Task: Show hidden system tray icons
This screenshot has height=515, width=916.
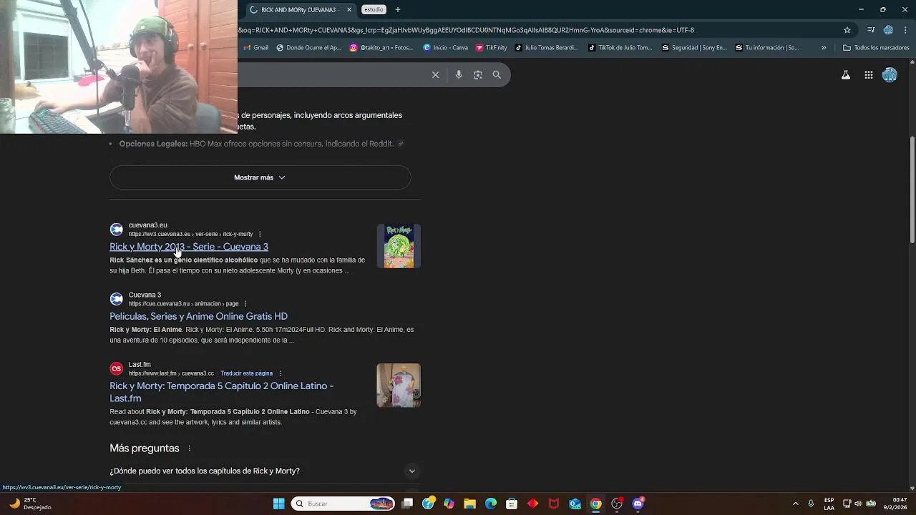Action: point(795,504)
